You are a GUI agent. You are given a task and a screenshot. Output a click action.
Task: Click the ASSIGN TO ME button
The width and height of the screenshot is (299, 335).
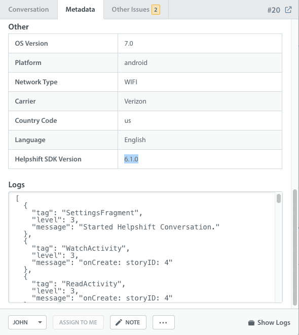[x=78, y=322]
